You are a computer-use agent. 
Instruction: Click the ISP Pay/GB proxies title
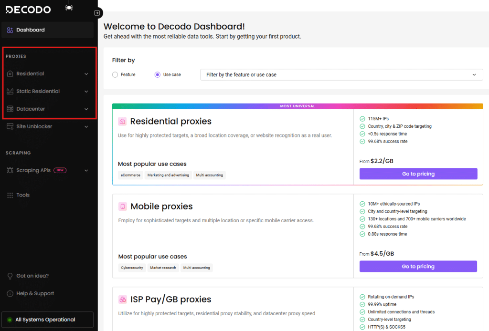(x=171, y=300)
